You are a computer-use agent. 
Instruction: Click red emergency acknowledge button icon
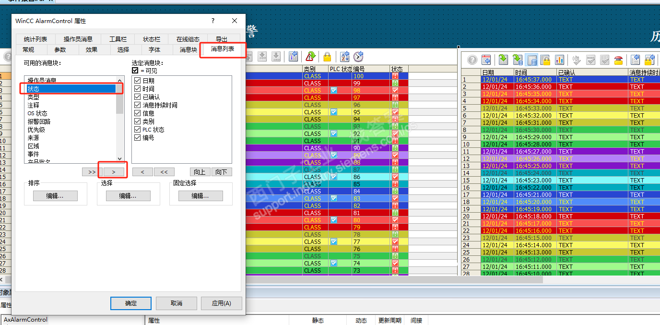click(x=619, y=60)
